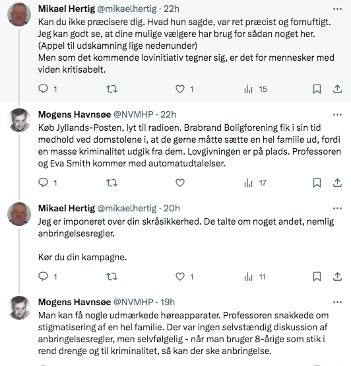Retweet Mikael Hertig's 22h tweet
351x366 pixels.
(112, 89)
